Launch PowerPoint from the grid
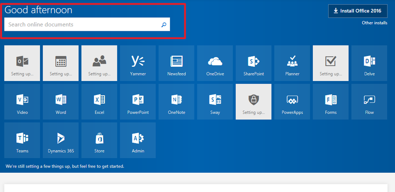Viewport: 395px width, 192px height. (x=138, y=102)
